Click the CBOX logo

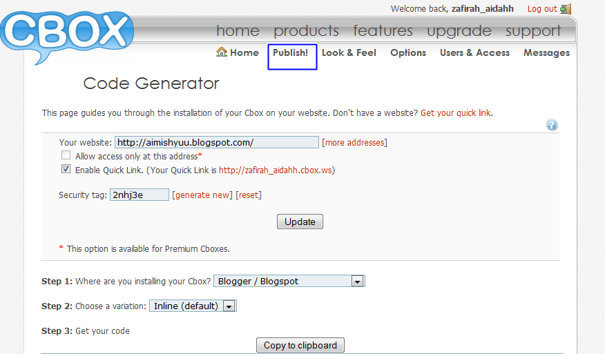[x=67, y=37]
